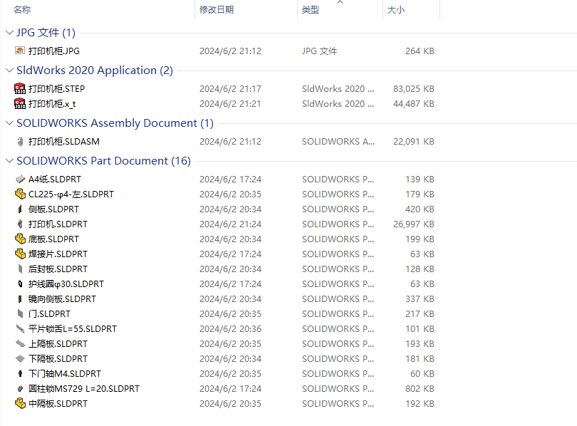Click the 2024/6/2 20:36 date value
577x426 pixels.
click(230, 329)
